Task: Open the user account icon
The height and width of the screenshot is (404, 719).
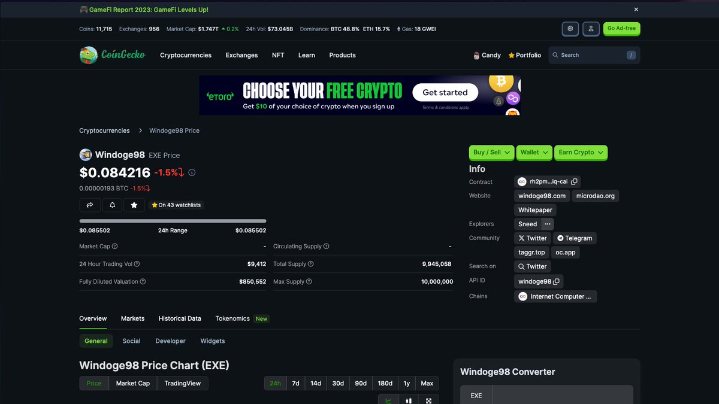Action: [x=591, y=29]
